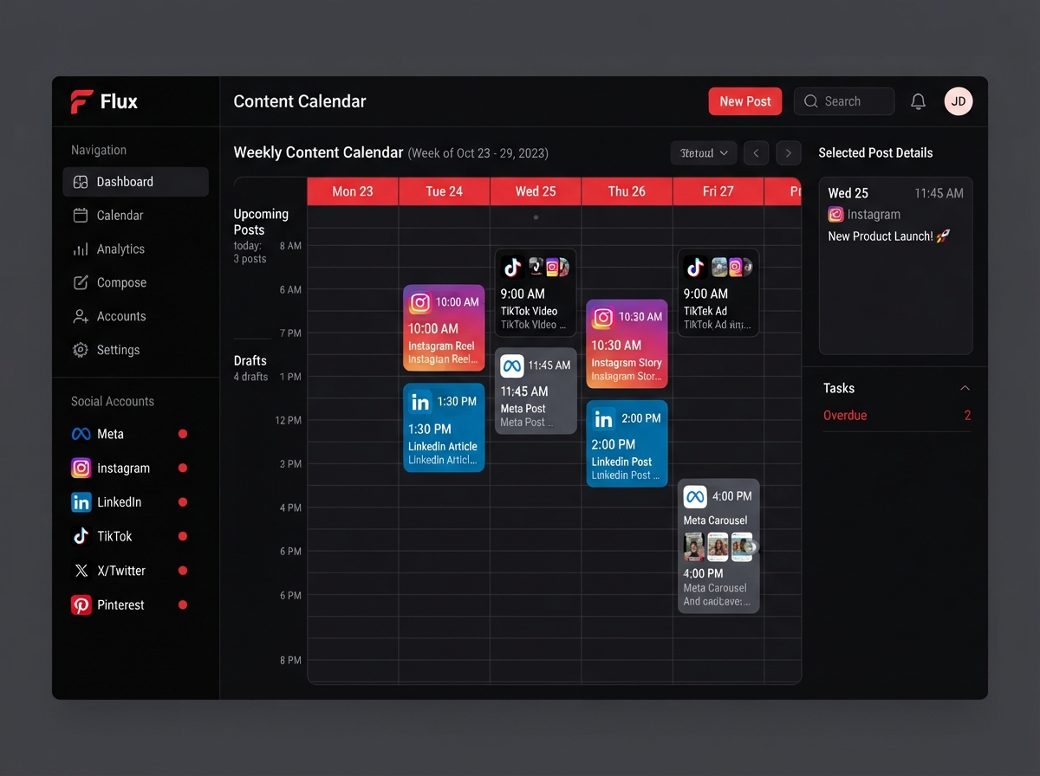Go to the previous week with the left arrow
Viewport: 1040px width, 776px height.
pyautogui.click(x=756, y=153)
